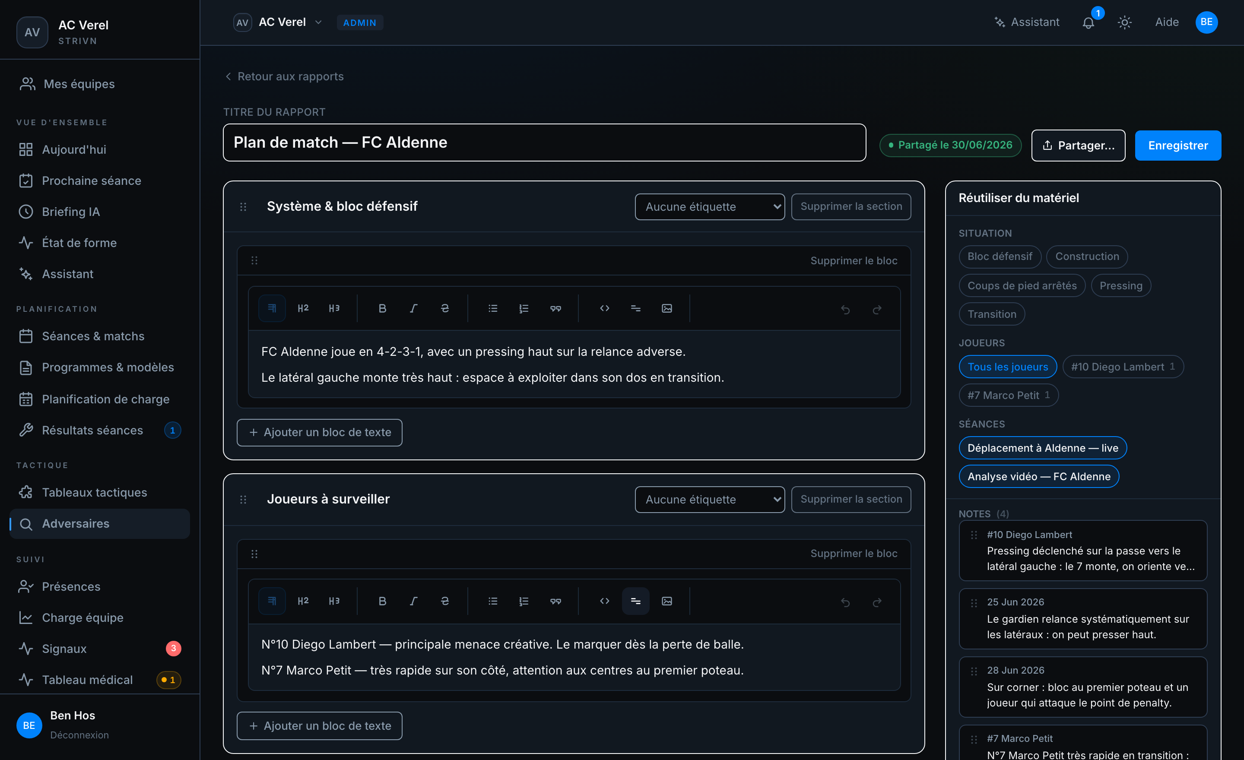Viewport: 1244px width, 760px height.
Task: Toggle bold in Joueurs à surveiller editor
Action: [x=382, y=601]
